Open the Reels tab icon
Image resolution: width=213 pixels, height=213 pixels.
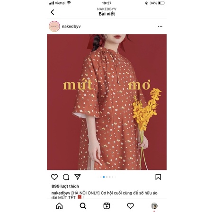pyautogui.click(x=106, y=206)
